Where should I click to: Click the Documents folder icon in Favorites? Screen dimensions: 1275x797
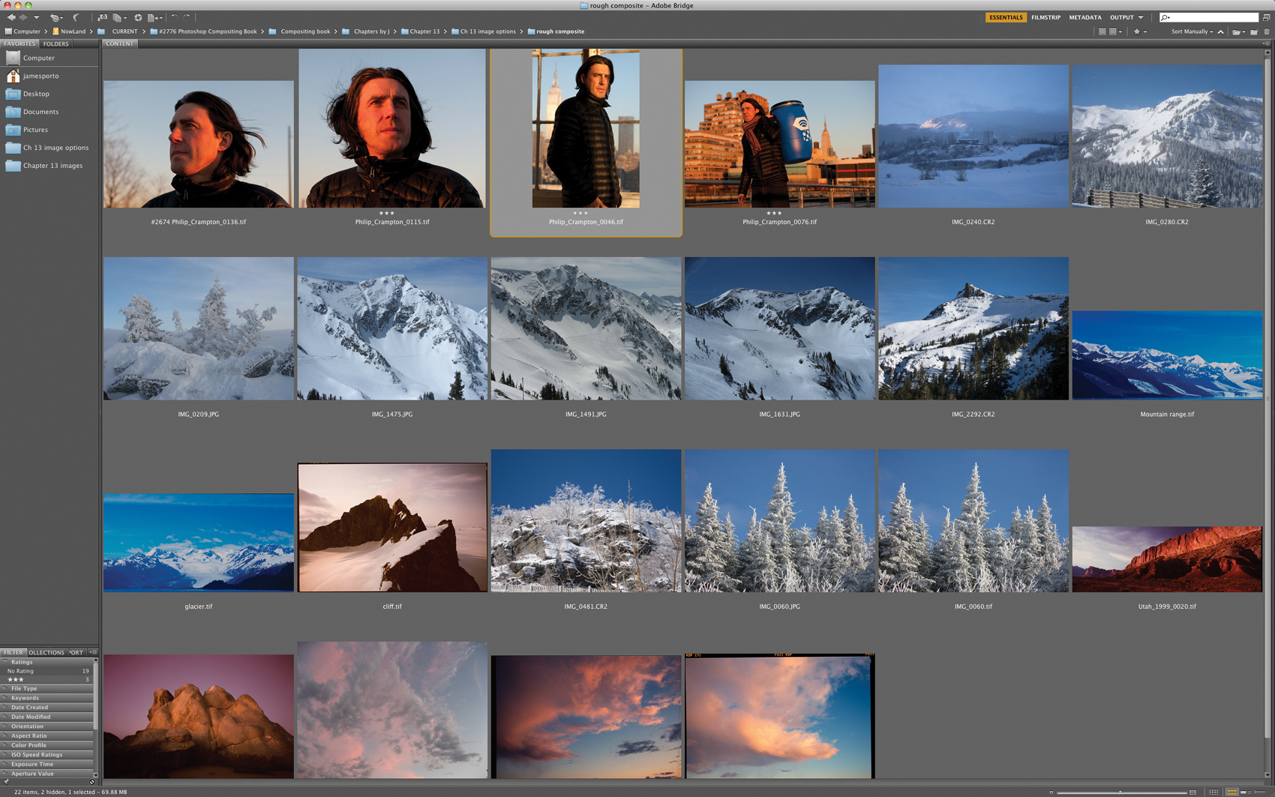click(13, 112)
